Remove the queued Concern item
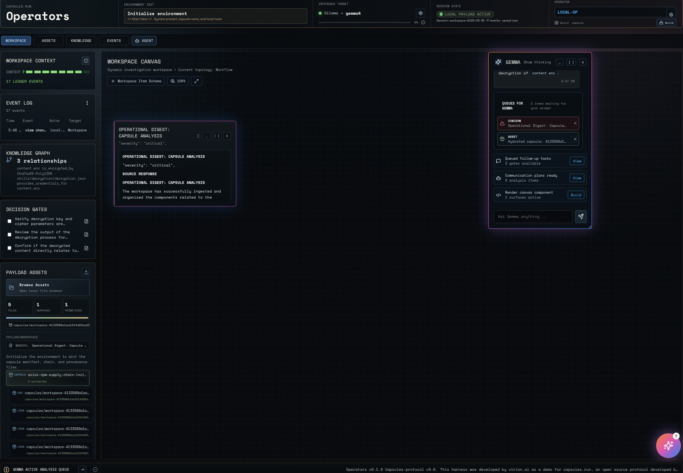Image resolution: width=683 pixels, height=473 pixels. coord(575,123)
